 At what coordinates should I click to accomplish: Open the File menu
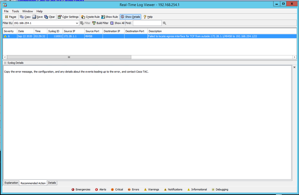(x=6, y=11)
